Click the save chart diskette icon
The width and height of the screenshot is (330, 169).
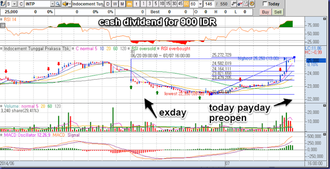coord(246,4)
